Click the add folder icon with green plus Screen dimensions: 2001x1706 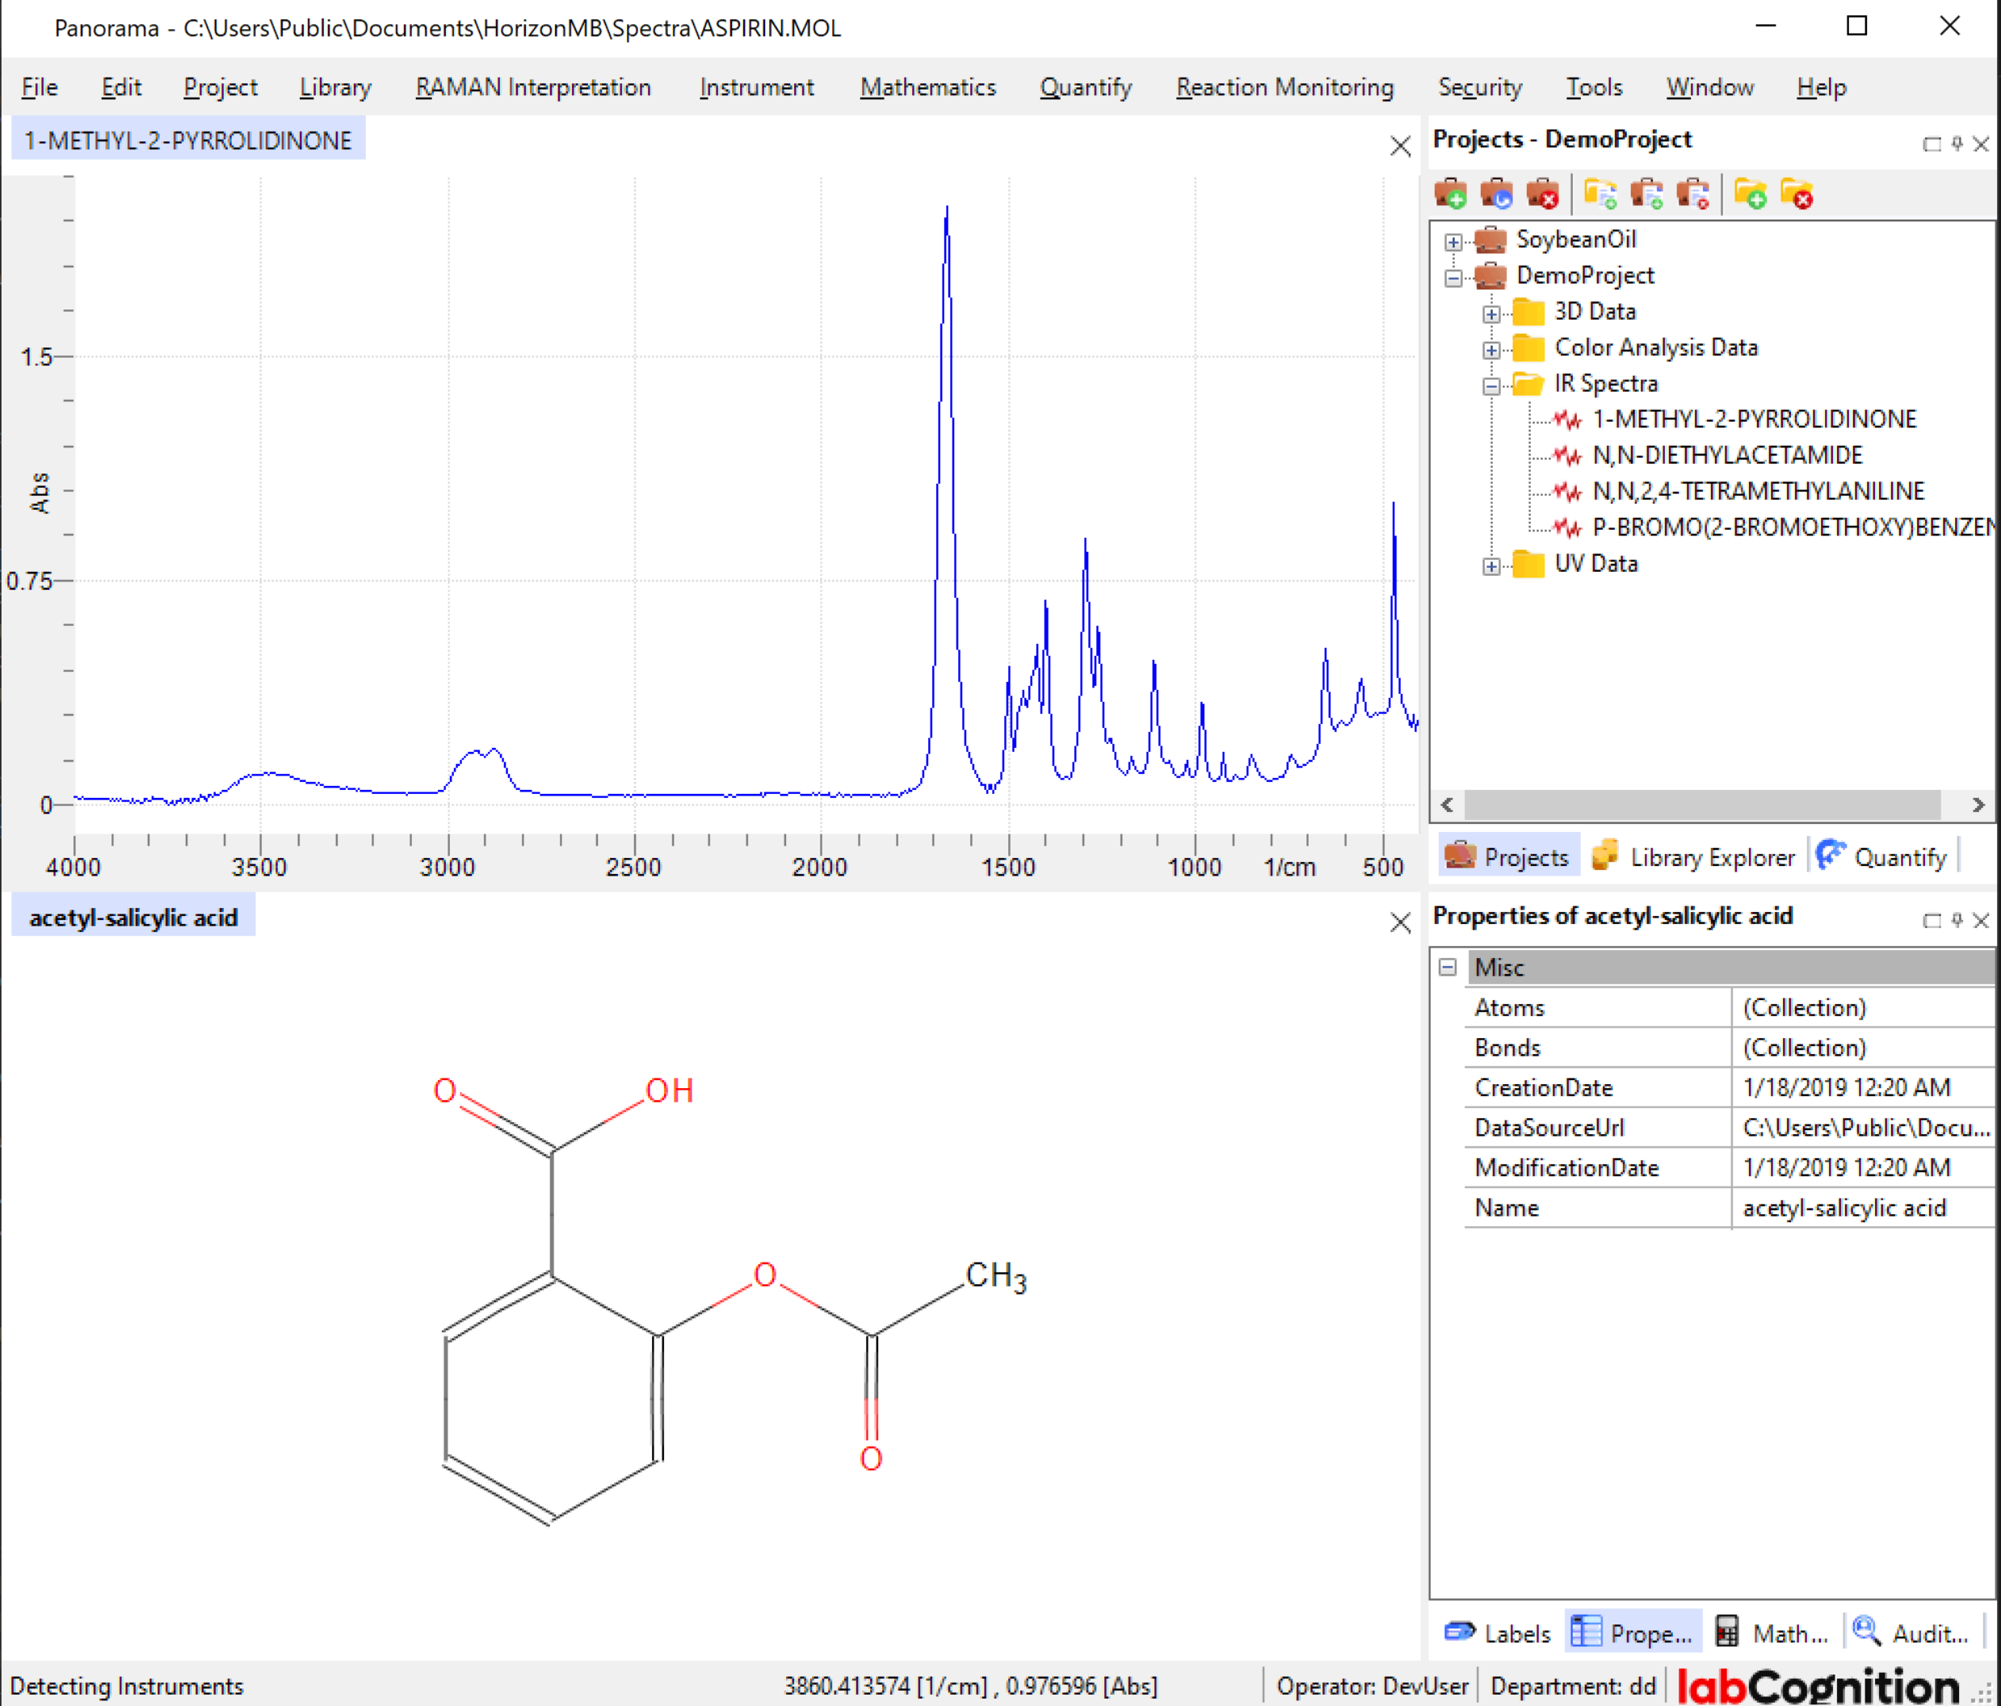pyautogui.click(x=1749, y=194)
